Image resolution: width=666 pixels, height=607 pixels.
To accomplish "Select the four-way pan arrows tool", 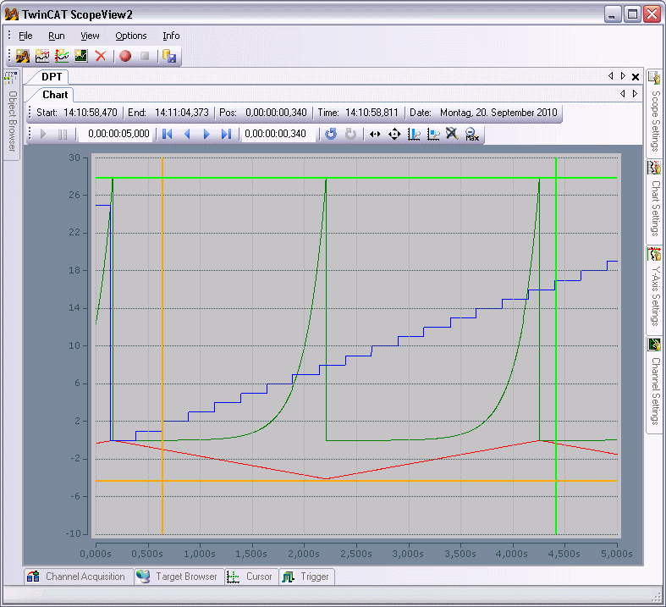I will click(394, 135).
